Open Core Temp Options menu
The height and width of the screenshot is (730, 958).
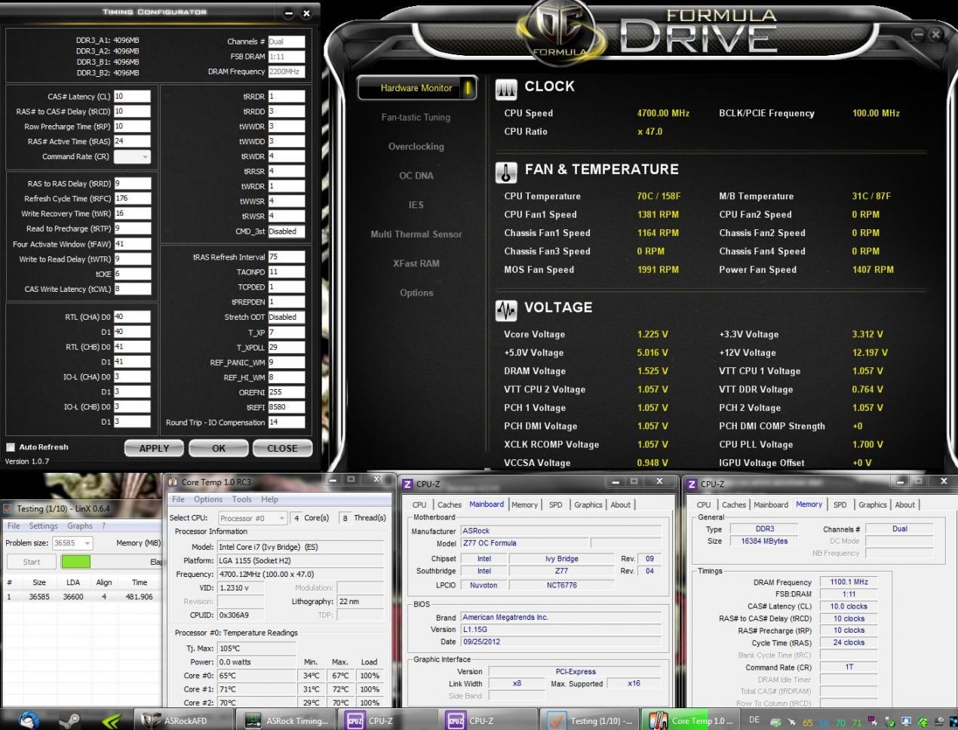point(208,499)
